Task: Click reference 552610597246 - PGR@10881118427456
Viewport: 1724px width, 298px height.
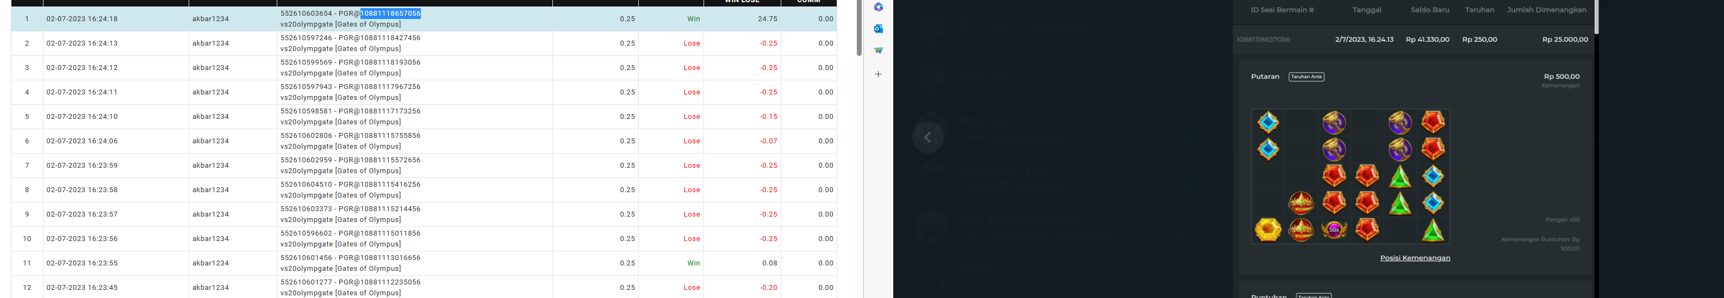Action: point(350,38)
